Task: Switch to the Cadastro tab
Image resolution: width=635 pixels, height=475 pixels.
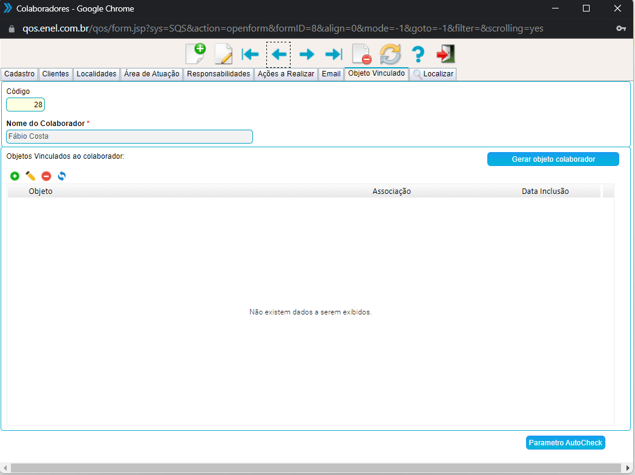Action: pyautogui.click(x=19, y=74)
